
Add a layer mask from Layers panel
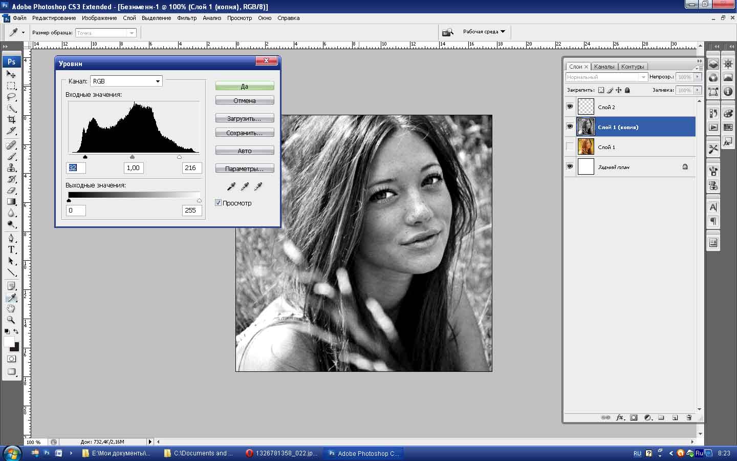pyautogui.click(x=634, y=417)
